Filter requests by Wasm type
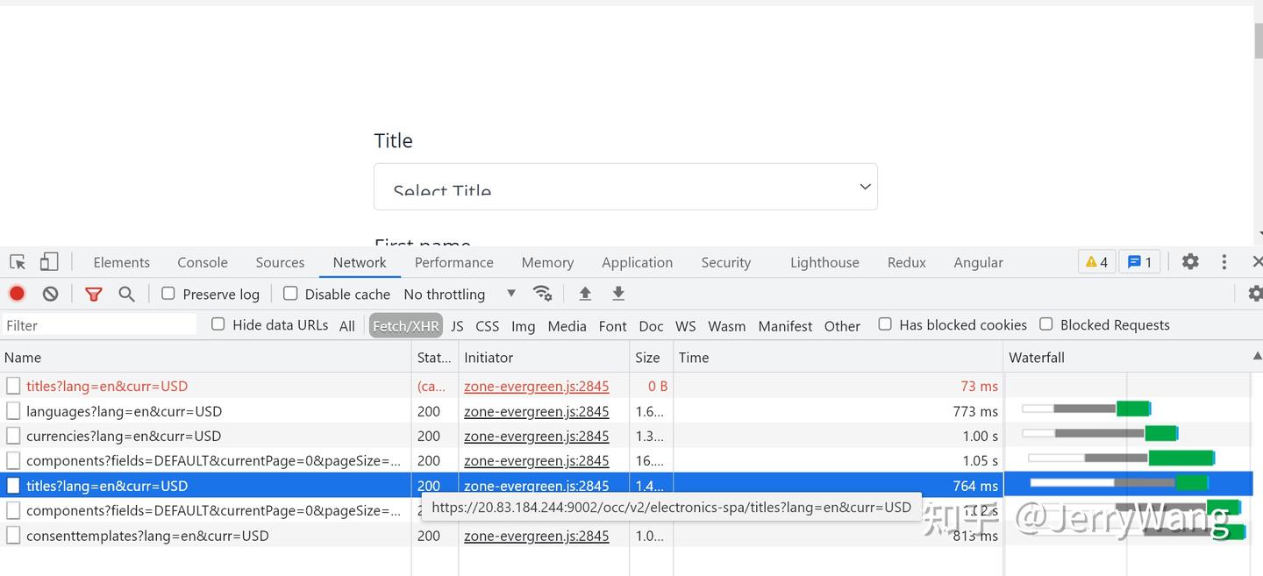 coord(726,325)
